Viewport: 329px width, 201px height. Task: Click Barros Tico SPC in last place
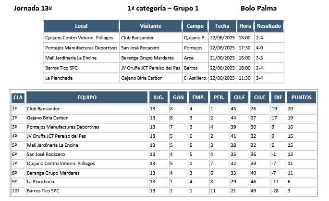pos(43,191)
